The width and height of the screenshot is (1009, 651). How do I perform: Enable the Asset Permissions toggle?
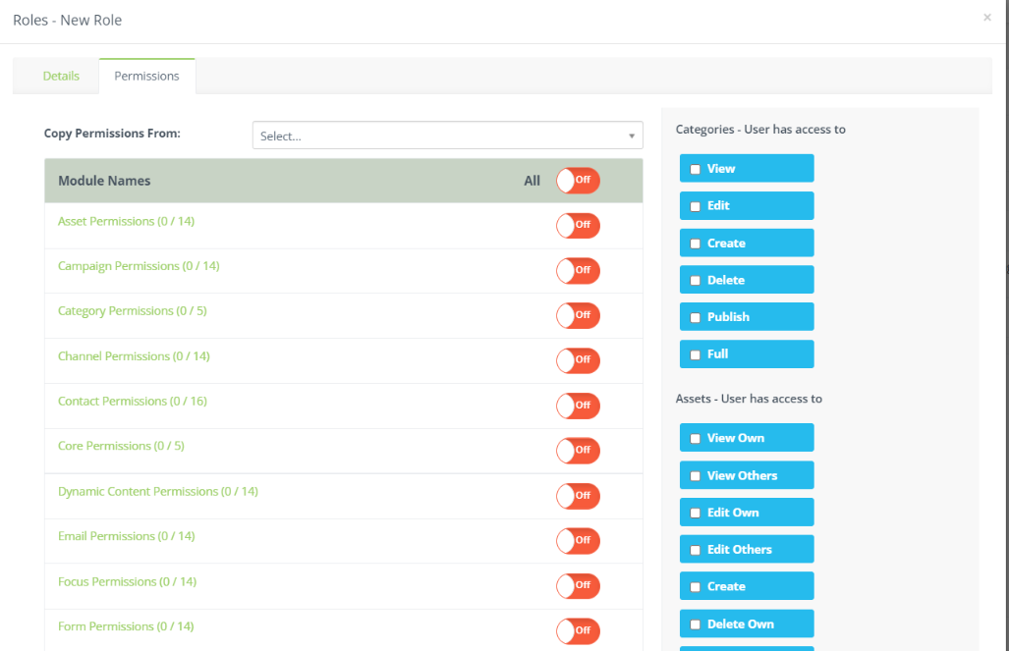(x=577, y=225)
